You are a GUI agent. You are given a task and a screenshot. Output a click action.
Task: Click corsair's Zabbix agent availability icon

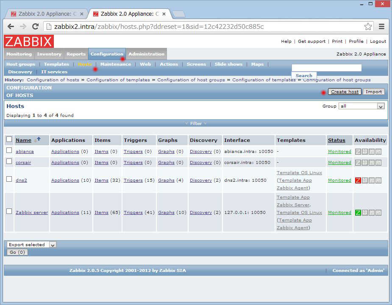coord(358,163)
